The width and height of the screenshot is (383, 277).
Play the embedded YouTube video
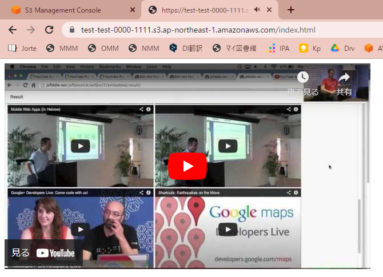[187, 166]
